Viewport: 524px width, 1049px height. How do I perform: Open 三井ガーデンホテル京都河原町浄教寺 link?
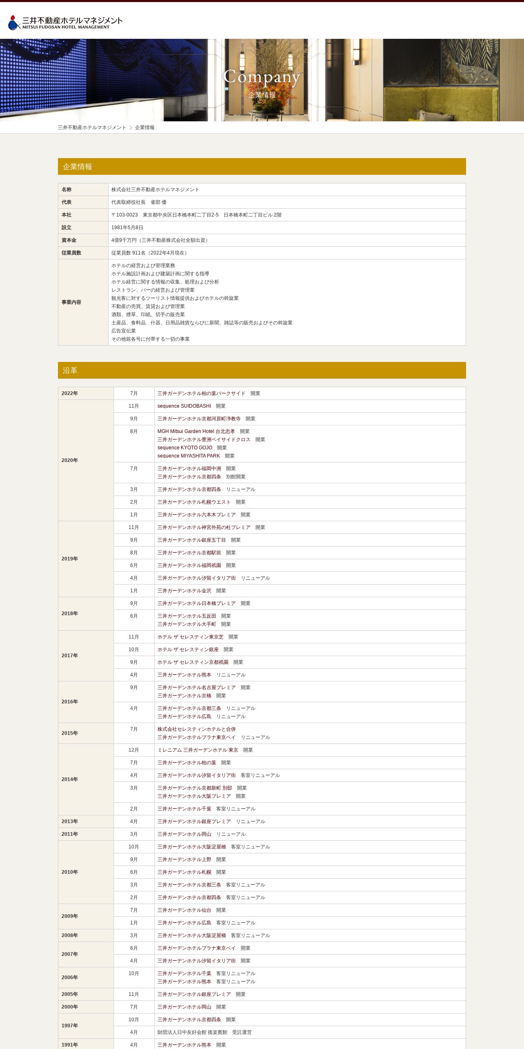[x=199, y=419]
